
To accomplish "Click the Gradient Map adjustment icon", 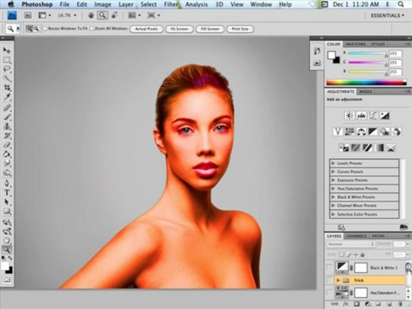I will tap(379, 148).
